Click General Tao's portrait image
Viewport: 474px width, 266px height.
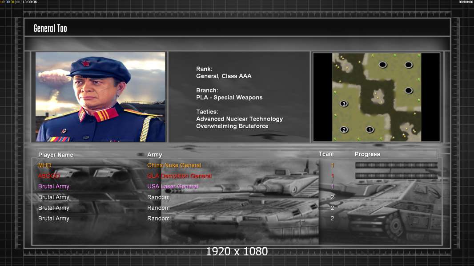tap(100, 97)
